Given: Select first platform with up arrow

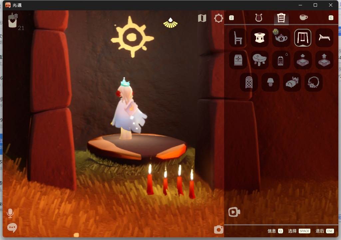Looking at the screenshot, I should 302,60.
